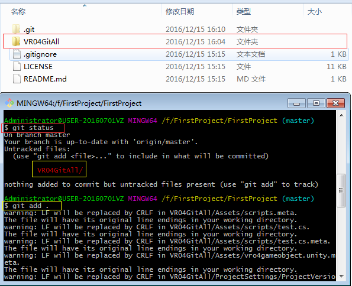Sort files by 大小 column header
352x286 pixels.
[x=315, y=11]
